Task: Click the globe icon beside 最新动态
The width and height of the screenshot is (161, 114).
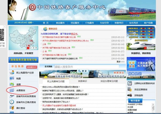Action: click(45, 29)
